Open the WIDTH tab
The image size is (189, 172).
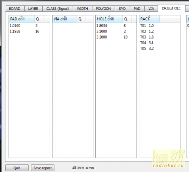click(82, 9)
